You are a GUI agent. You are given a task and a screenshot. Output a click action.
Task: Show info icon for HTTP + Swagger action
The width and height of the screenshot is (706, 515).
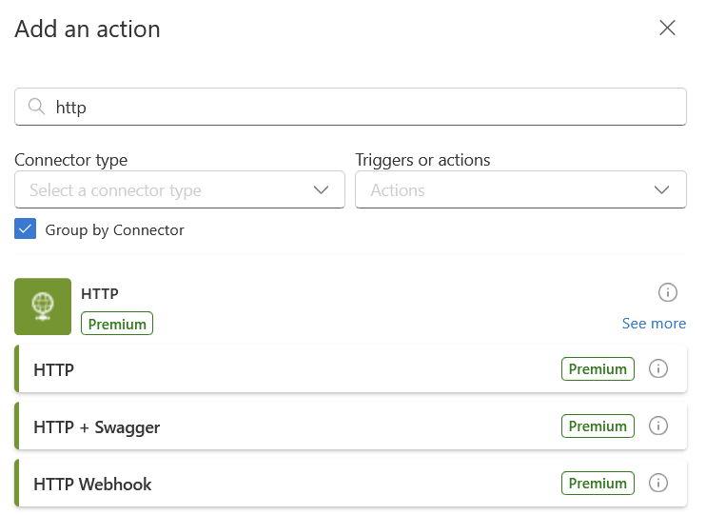tap(657, 426)
